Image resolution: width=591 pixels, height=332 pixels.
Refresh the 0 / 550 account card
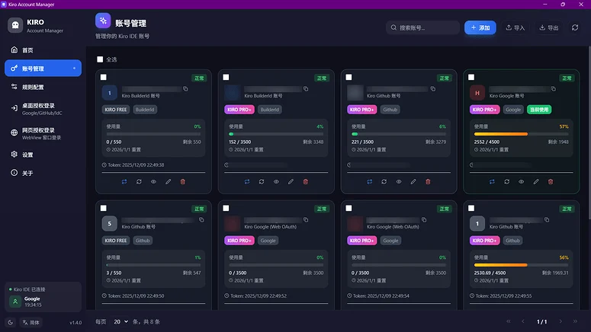pyautogui.click(x=139, y=182)
